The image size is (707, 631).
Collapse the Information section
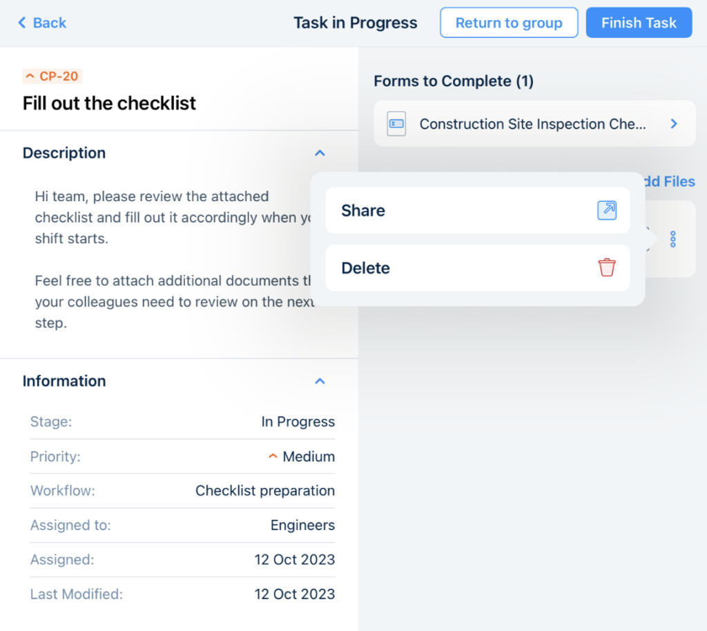319,382
